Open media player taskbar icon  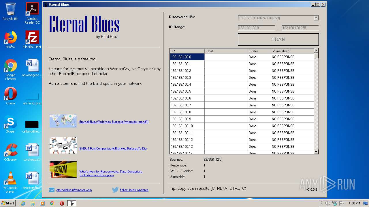[42, 203]
